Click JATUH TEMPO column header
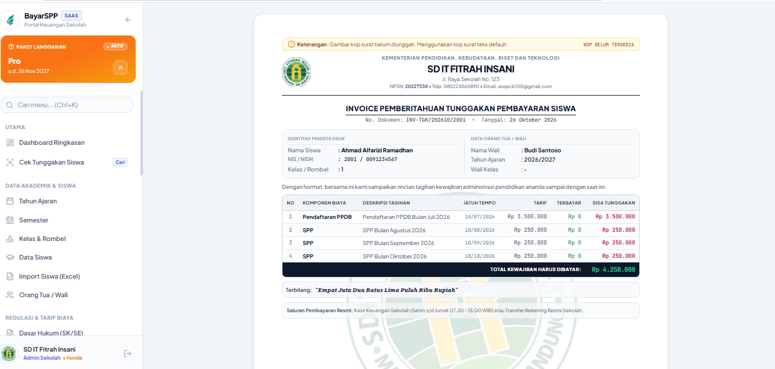 479,203
